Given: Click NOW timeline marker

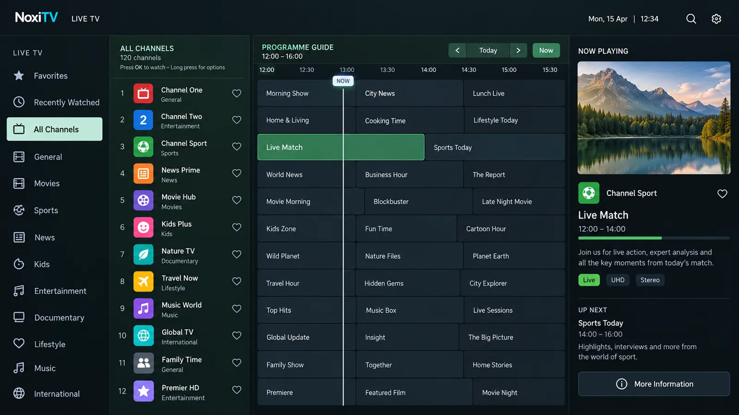Looking at the screenshot, I should pyautogui.click(x=343, y=81).
